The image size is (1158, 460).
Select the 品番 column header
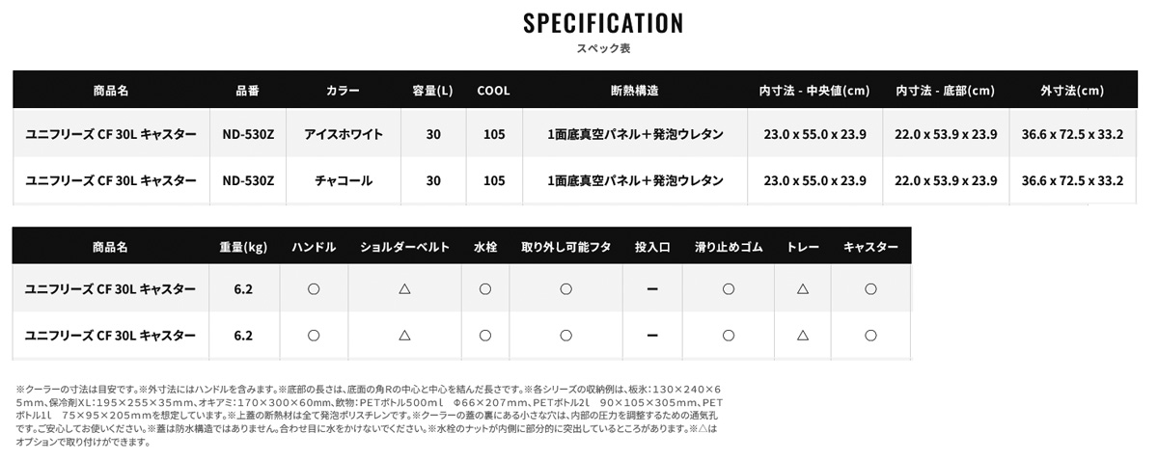click(248, 91)
